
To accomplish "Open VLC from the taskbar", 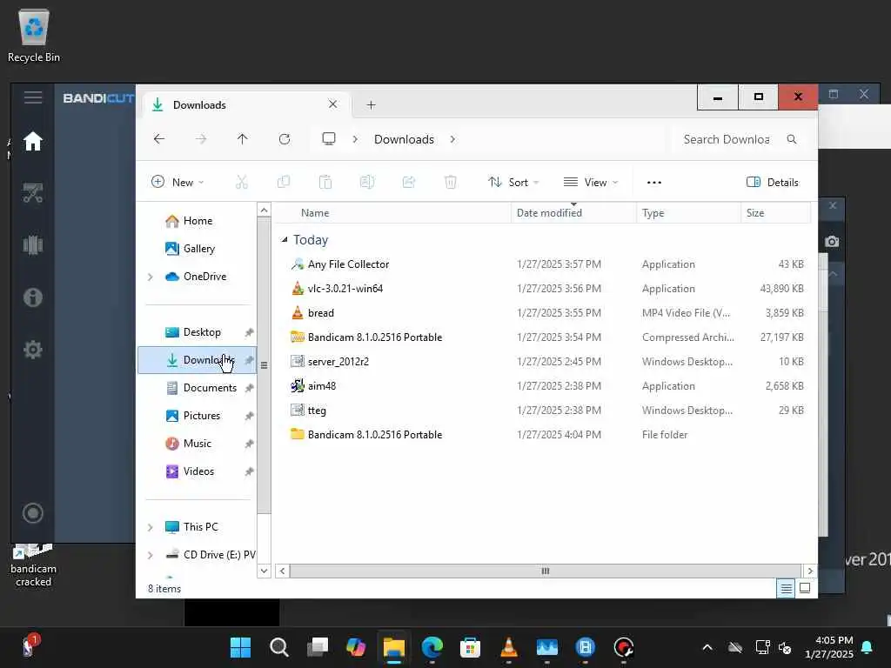I will point(508,647).
